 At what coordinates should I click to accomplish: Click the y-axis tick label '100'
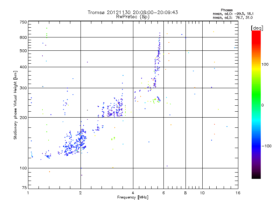(23, 168)
